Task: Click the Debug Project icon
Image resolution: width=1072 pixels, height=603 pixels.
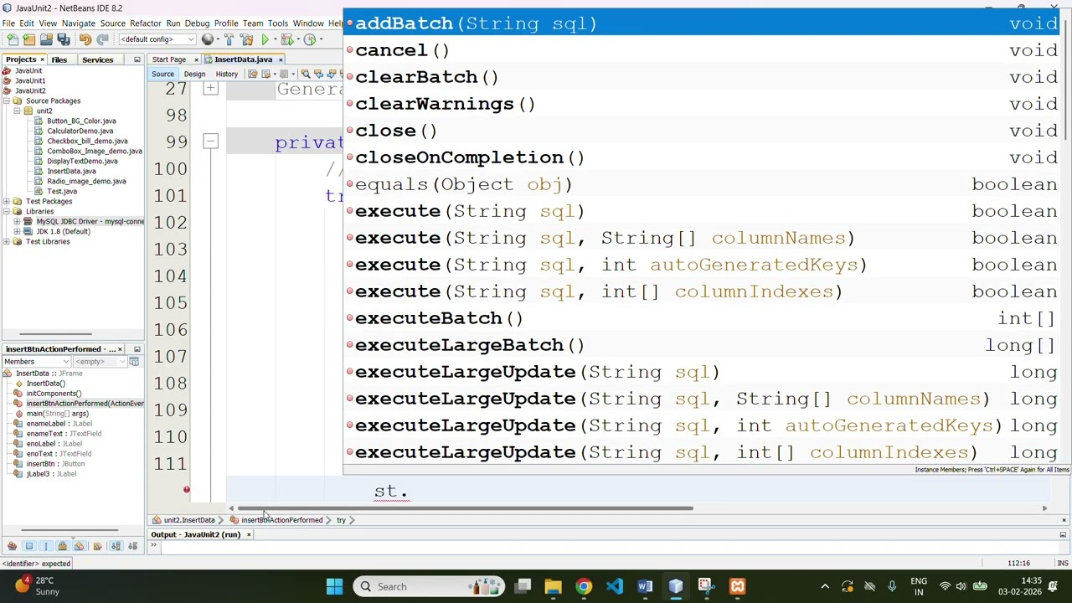Action: [x=286, y=39]
